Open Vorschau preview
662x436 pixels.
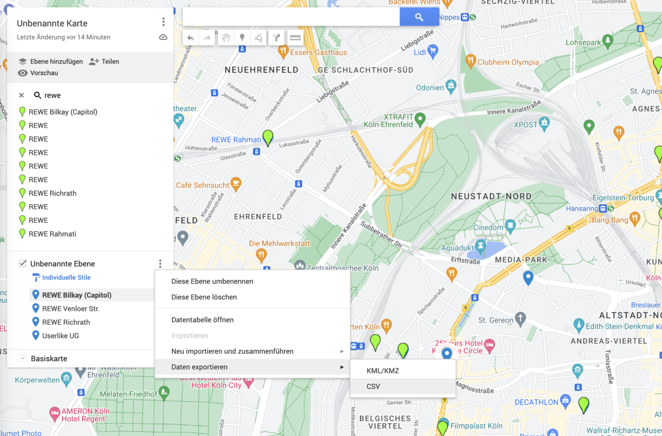[x=38, y=73]
